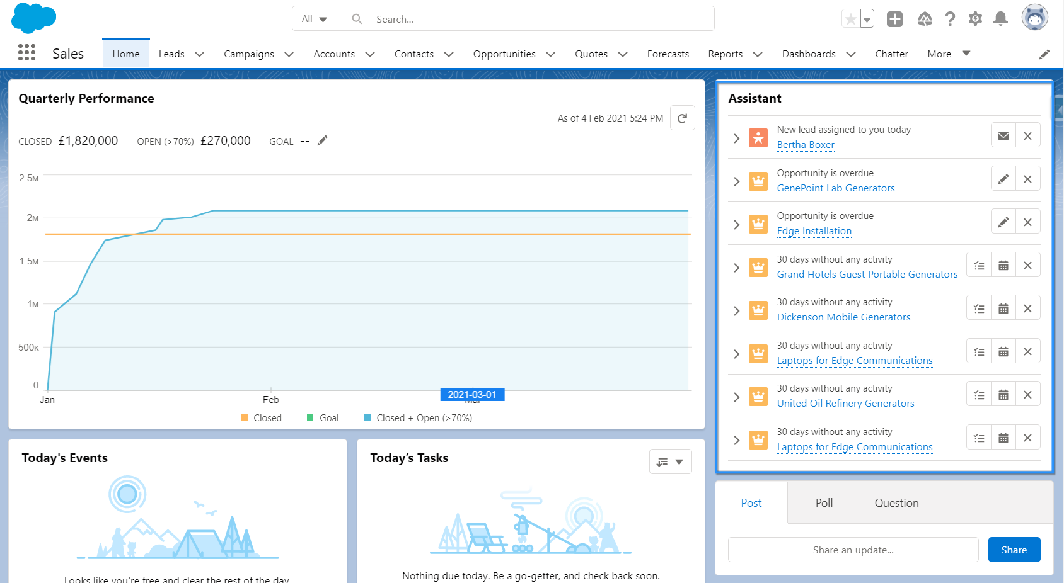1064x583 pixels.
Task: Open the Campaigns tab dropdown chevron
Action: (x=289, y=54)
